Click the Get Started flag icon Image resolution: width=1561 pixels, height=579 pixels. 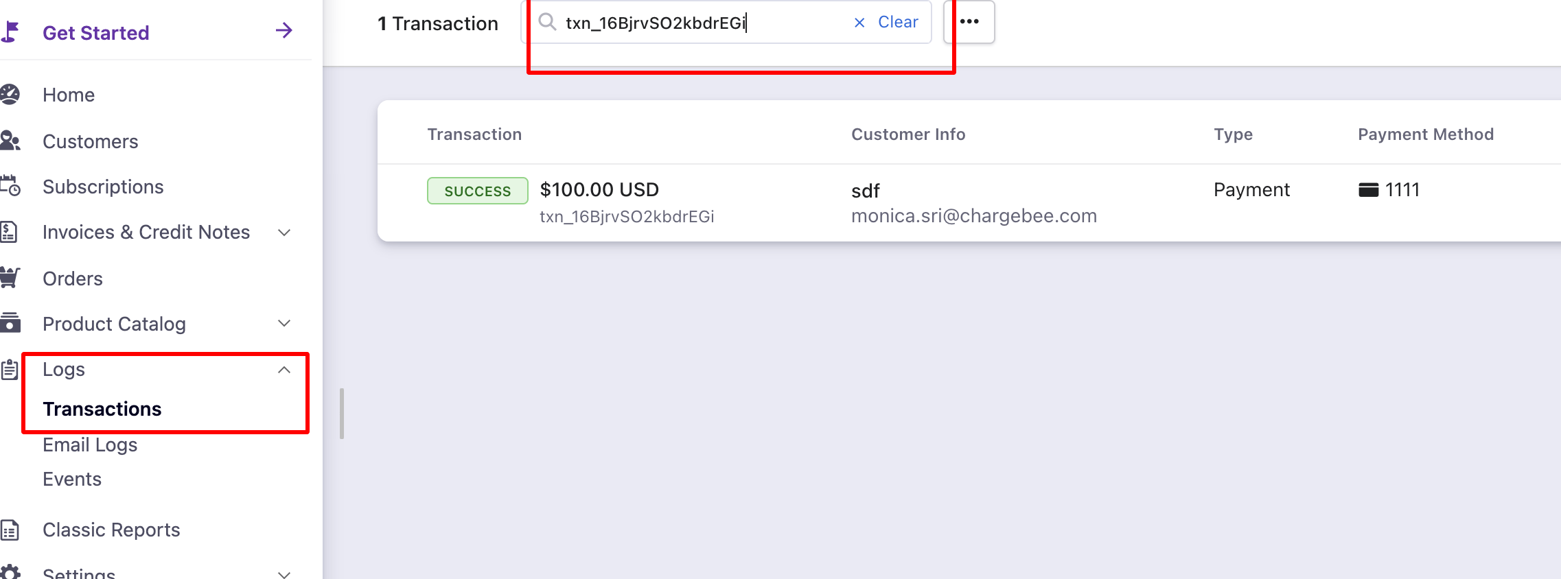pyautogui.click(x=10, y=32)
